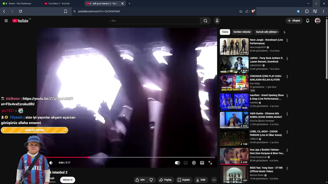Image resolution: width=328 pixels, height=184 pixels.
Task: Open options menu for BEGE video
Action: pos(287,168)
